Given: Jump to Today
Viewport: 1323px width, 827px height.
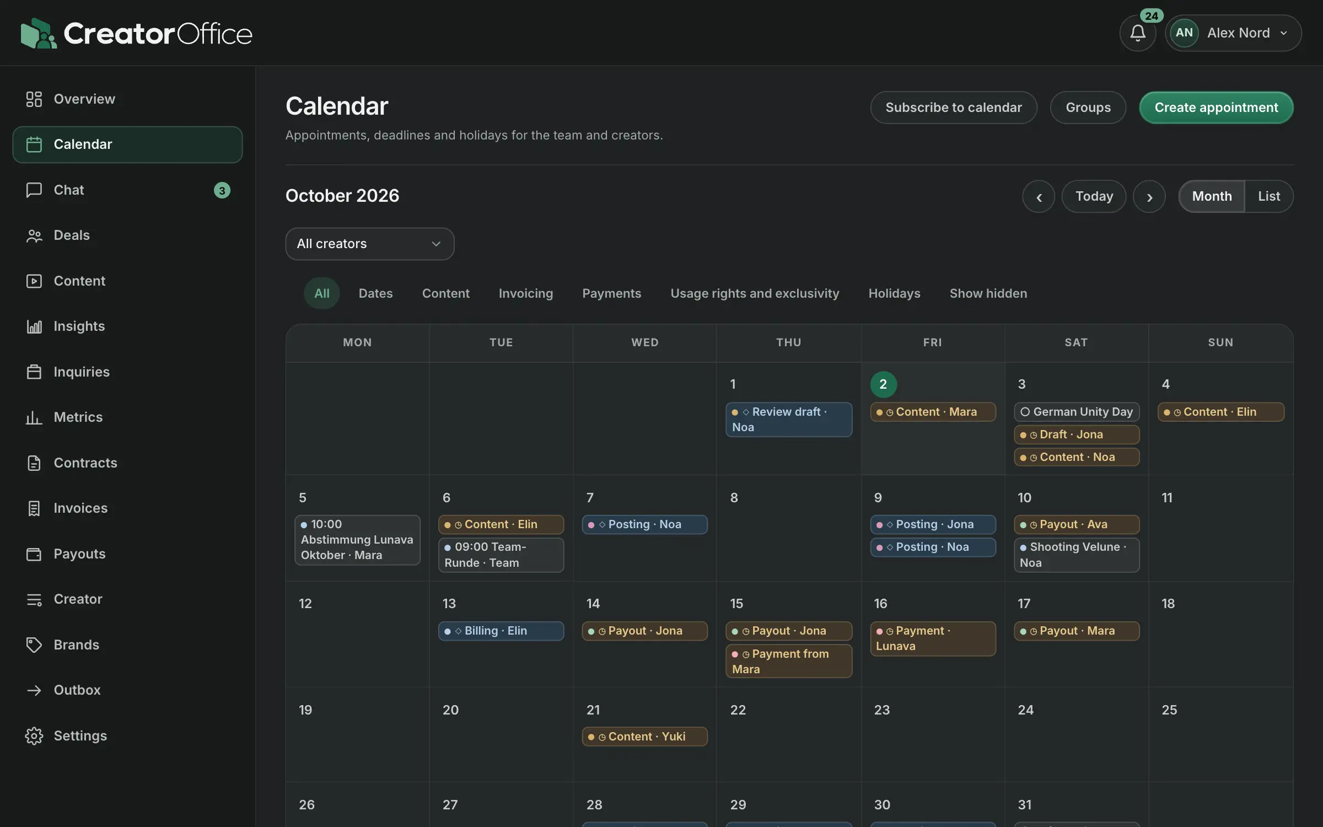Looking at the screenshot, I should [1094, 196].
